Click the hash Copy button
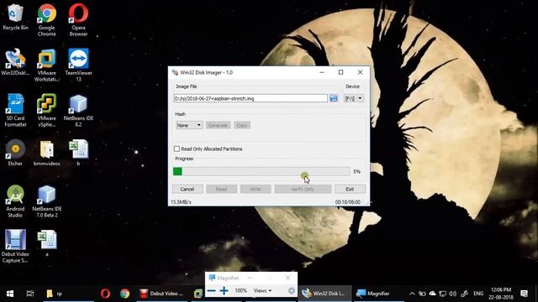Viewport: 538px width, 302px height. tap(242, 125)
